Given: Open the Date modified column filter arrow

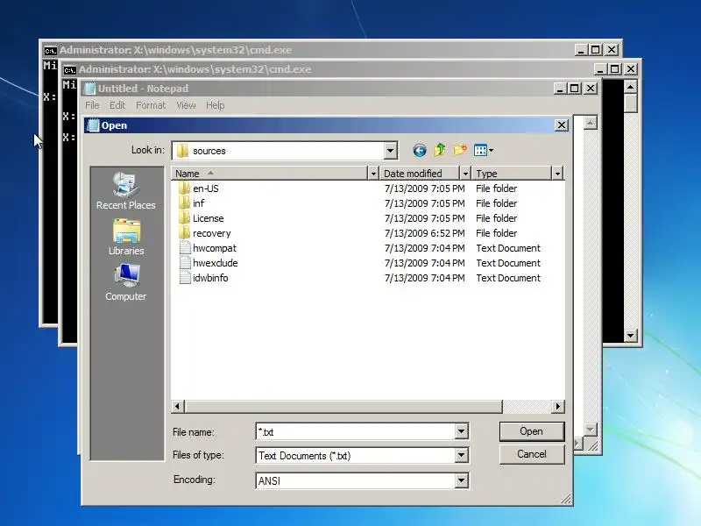Looking at the screenshot, I should click(x=465, y=173).
